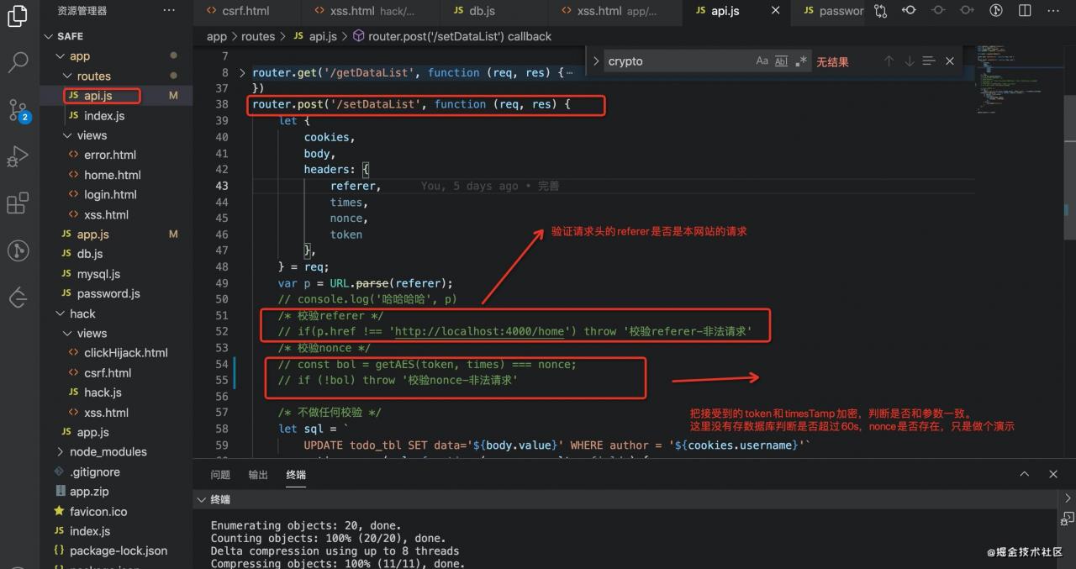
Task: Close the bottom panel
Action: tap(1054, 474)
